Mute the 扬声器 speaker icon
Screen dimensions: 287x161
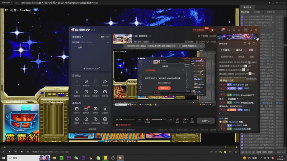(x=147, y=119)
